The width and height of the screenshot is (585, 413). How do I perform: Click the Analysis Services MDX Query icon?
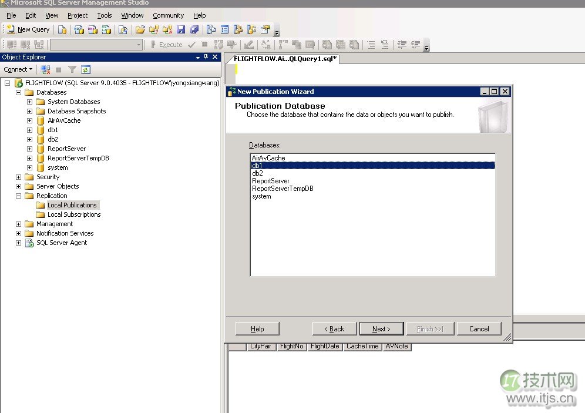tap(79, 29)
